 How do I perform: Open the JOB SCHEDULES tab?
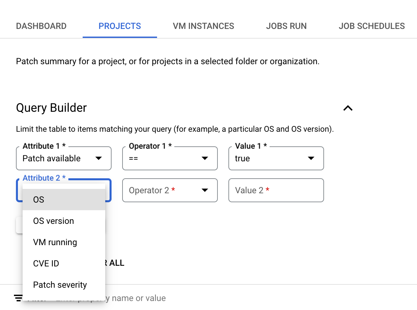coord(372,26)
